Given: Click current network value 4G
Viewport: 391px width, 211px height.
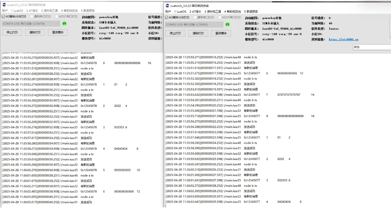Looking at the screenshot, I should (x=331, y=23).
